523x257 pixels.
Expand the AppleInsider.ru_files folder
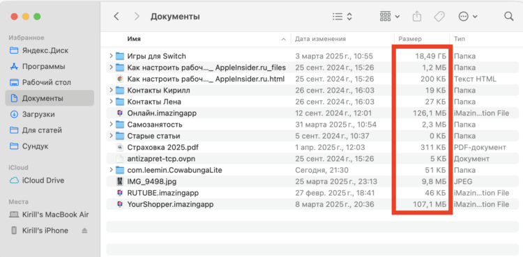[111, 68]
